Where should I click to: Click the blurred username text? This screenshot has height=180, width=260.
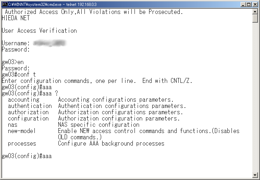(x=49, y=43)
